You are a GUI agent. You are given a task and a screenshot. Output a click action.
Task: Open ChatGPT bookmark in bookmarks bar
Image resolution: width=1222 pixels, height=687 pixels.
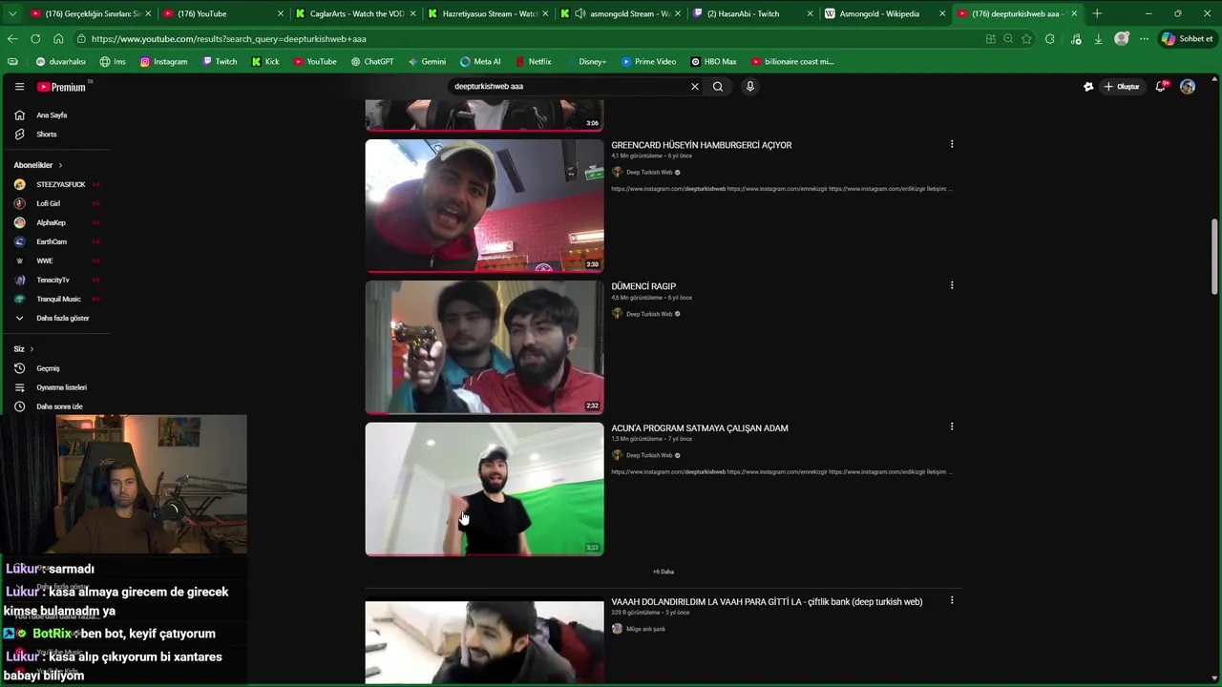pyautogui.click(x=371, y=62)
